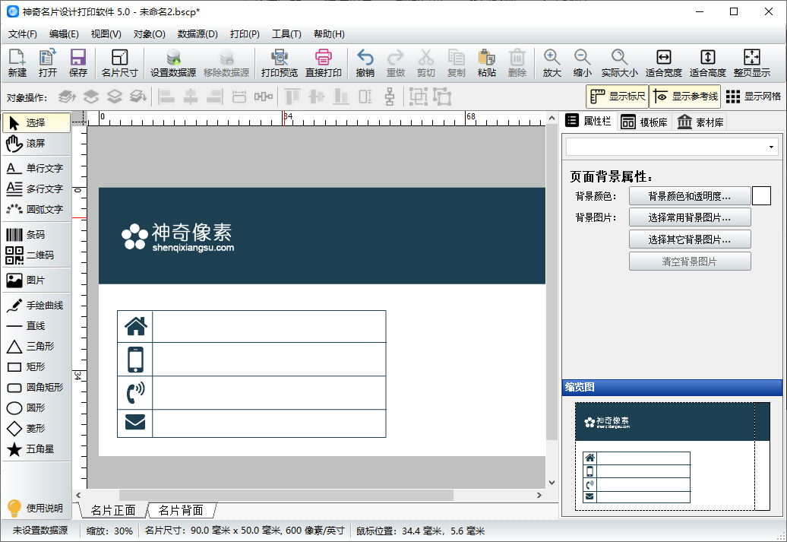Open the 数据源(D) menu
787x542 pixels.
(x=198, y=34)
